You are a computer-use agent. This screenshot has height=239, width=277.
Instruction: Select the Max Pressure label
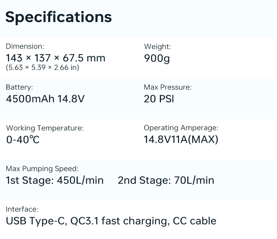[x=168, y=87]
